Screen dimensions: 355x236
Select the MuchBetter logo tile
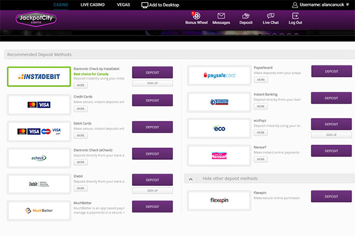(x=39, y=211)
